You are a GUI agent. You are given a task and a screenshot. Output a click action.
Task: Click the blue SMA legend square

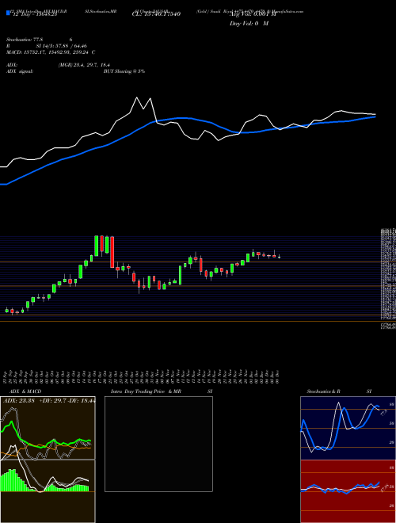[8, 13]
